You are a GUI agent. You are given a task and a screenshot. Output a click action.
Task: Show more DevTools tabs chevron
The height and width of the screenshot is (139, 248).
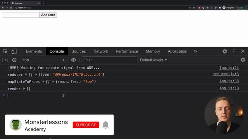tap(195, 51)
